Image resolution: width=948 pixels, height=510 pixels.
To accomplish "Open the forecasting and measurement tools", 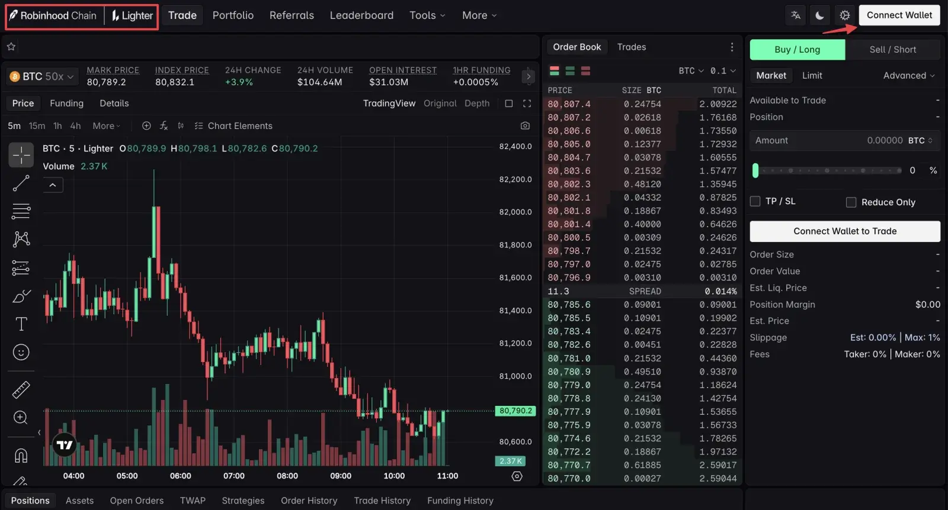I will 21,268.
